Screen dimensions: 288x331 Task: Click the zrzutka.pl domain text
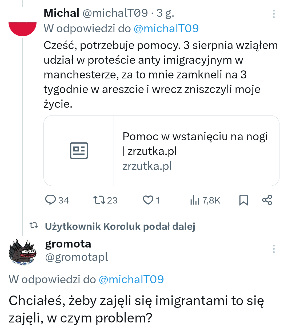tap(147, 166)
